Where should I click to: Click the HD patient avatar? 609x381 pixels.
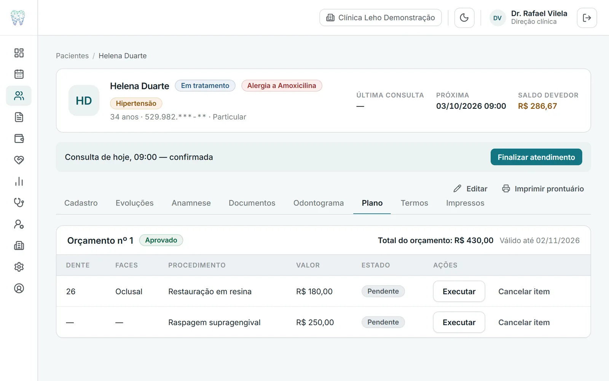coord(84,100)
